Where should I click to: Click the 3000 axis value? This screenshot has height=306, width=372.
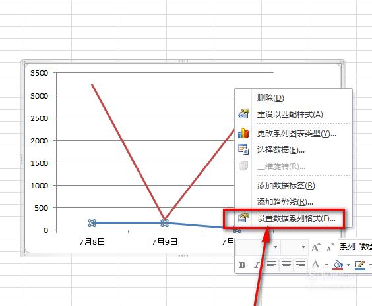click(x=40, y=96)
